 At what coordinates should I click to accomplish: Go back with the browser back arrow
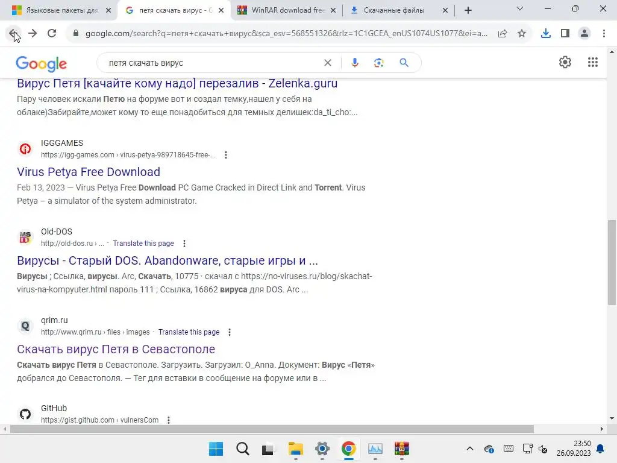coord(13,34)
